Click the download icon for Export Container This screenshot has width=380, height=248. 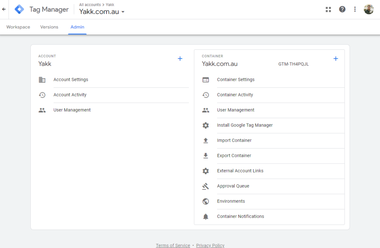coord(206,156)
